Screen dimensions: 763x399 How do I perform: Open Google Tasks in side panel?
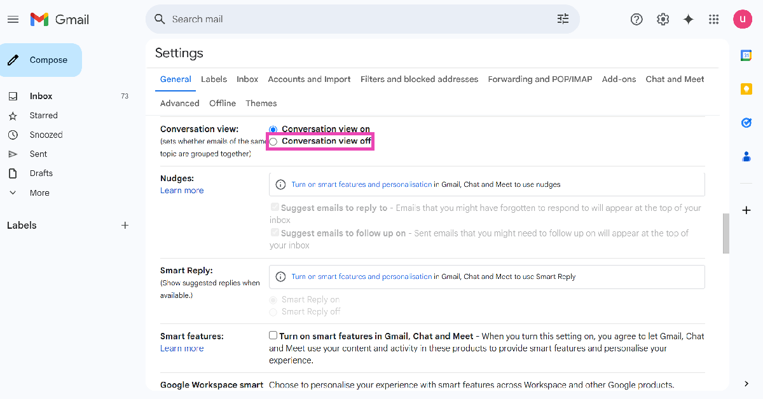[x=746, y=123]
